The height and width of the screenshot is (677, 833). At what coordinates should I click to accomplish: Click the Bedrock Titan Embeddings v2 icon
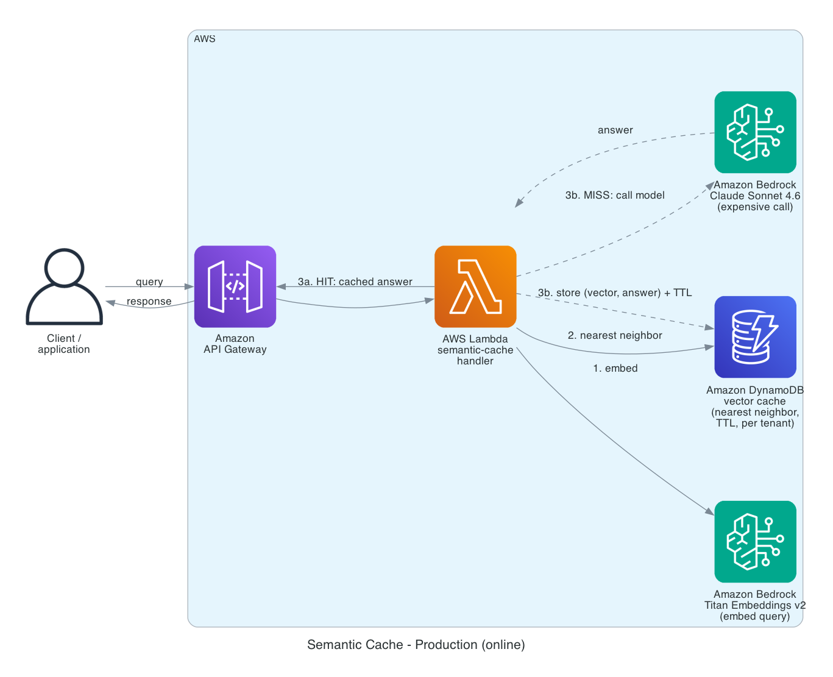click(755, 542)
